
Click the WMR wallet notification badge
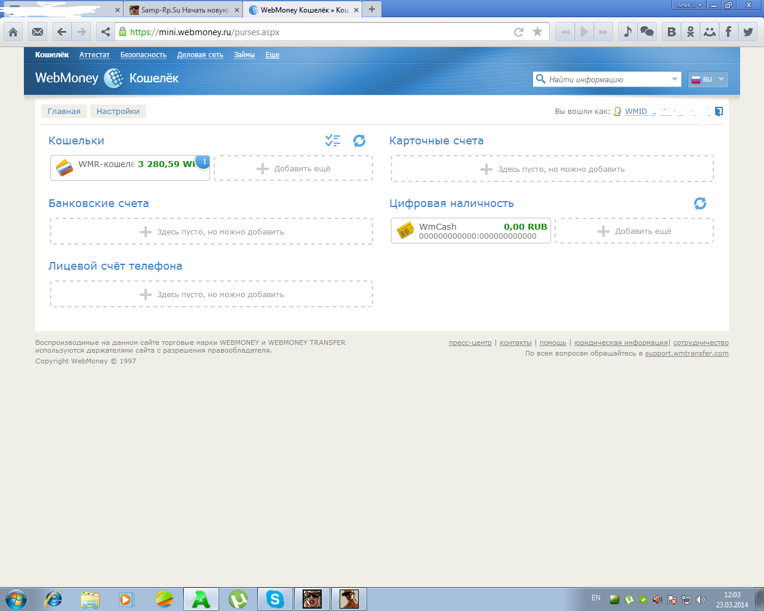[204, 162]
